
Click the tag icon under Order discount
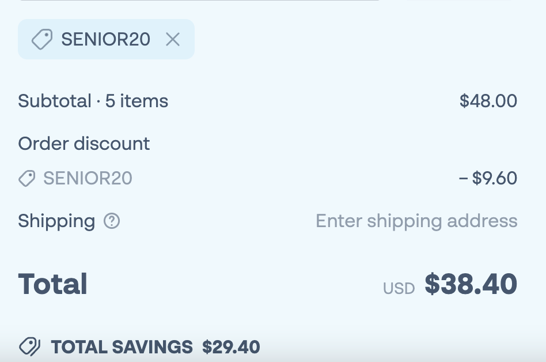click(x=27, y=179)
